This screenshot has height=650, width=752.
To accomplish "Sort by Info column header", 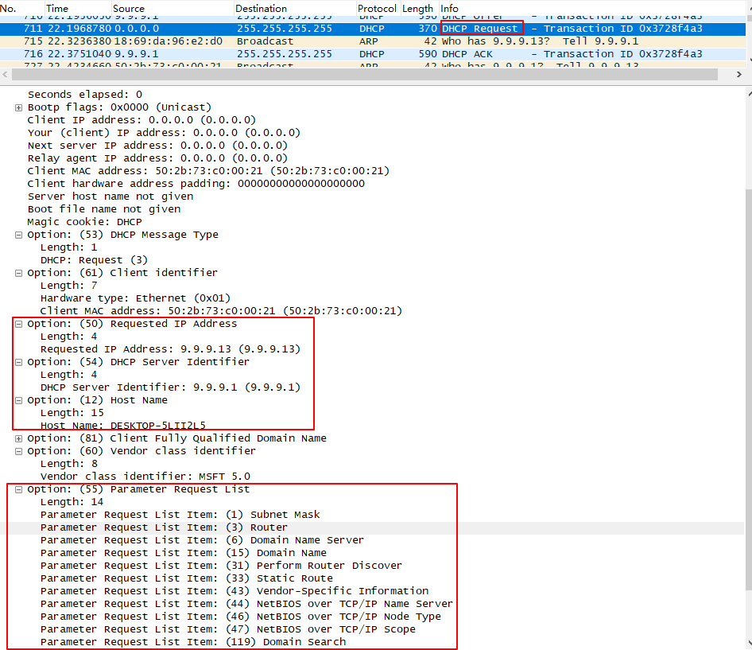I will coord(592,8).
